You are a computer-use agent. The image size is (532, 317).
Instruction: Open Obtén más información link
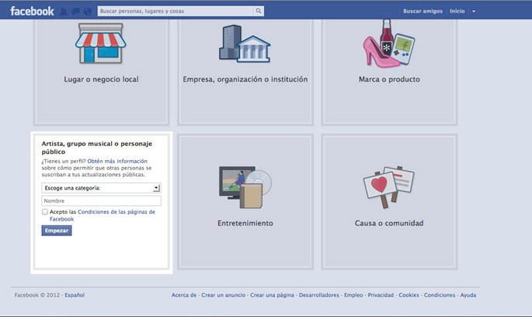click(117, 161)
